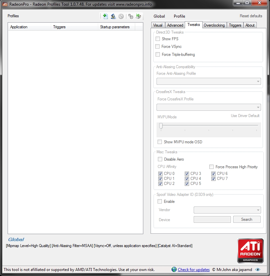This screenshot has width=270, height=276.
Task: Enable the Show FPS checkbox
Action: [x=158, y=39]
